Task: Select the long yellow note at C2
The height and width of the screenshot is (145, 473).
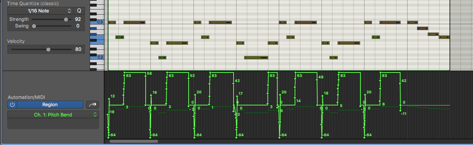Action: (x=256, y=57)
